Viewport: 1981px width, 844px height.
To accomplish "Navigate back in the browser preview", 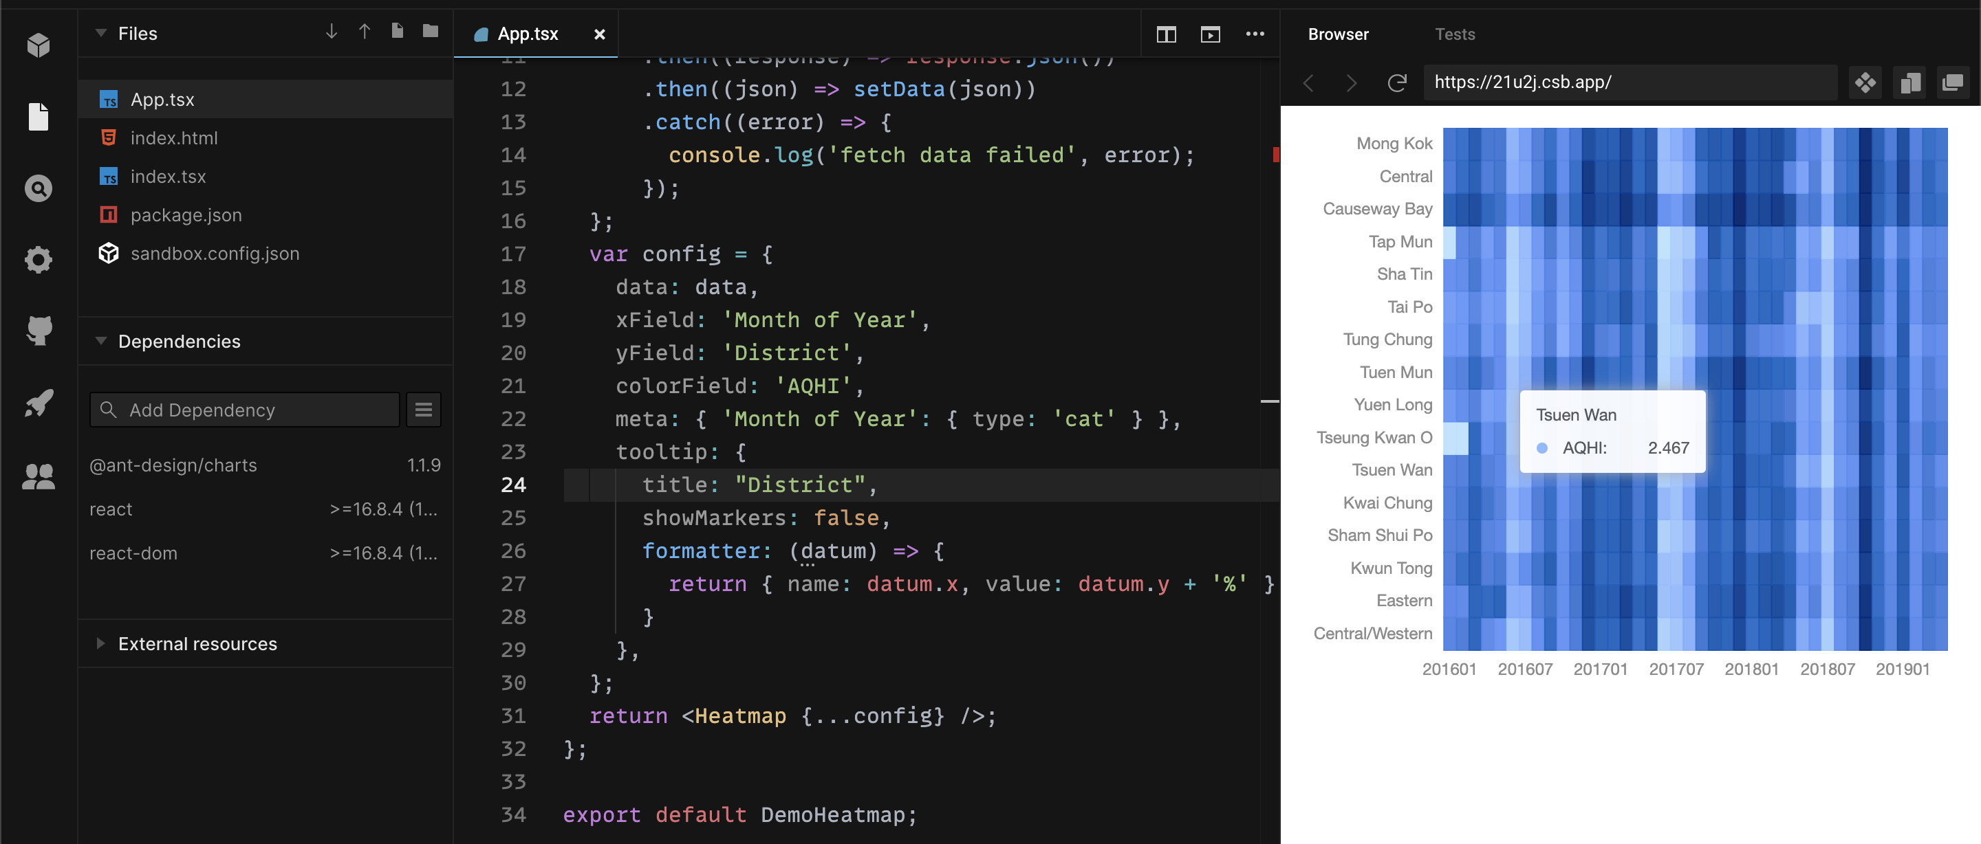I will tap(1308, 83).
